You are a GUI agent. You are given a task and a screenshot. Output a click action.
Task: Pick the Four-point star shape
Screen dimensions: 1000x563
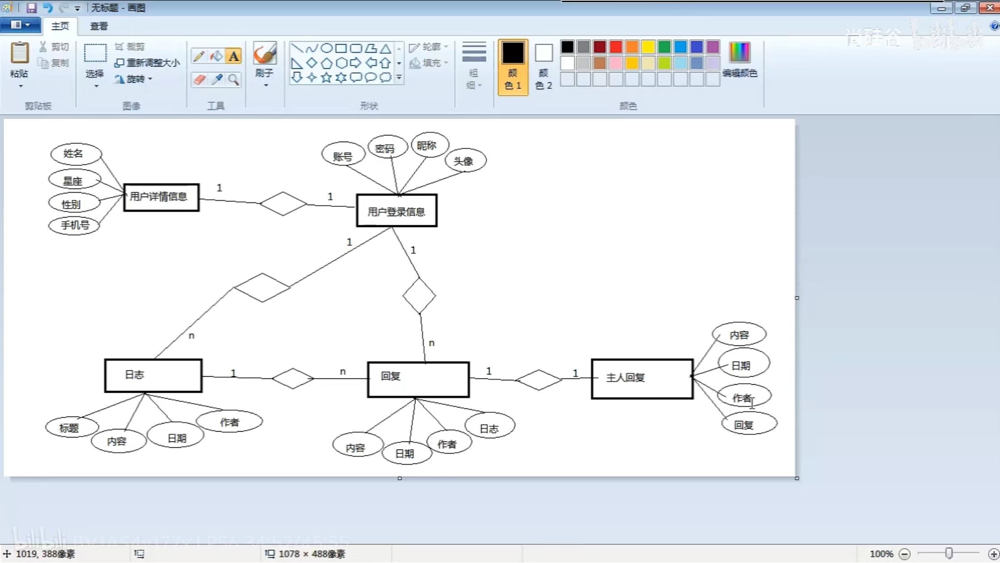312,77
